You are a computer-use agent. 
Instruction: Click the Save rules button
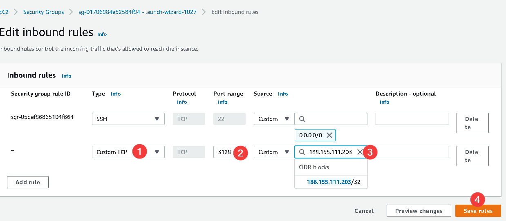coord(478,211)
